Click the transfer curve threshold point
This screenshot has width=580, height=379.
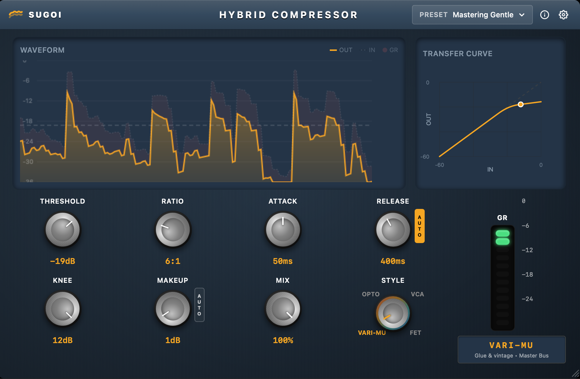point(521,104)
